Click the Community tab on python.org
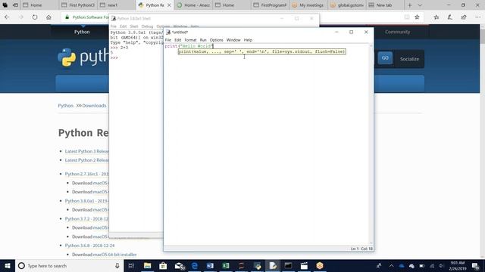This screenshot has width=485, height=272. [397, 32]
